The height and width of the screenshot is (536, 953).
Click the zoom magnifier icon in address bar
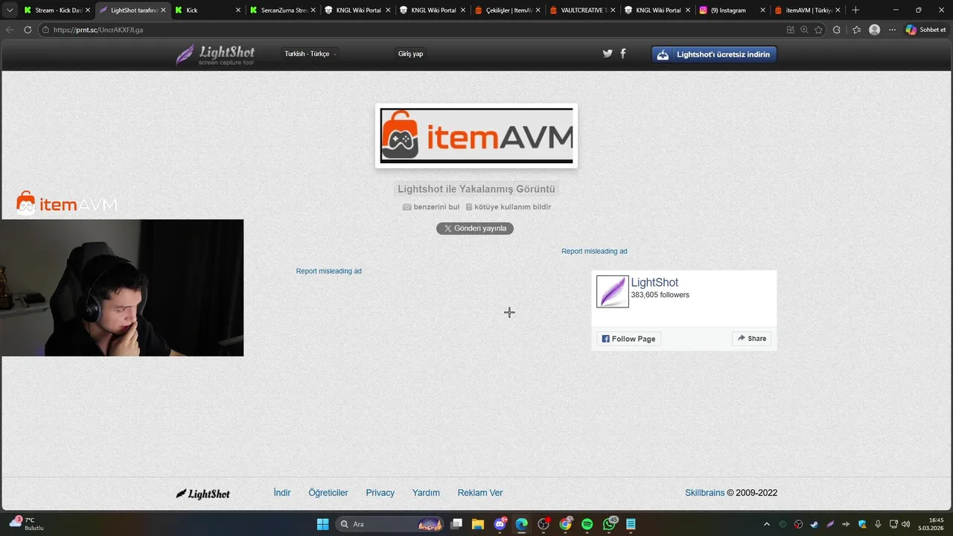[x=804, y=30]
